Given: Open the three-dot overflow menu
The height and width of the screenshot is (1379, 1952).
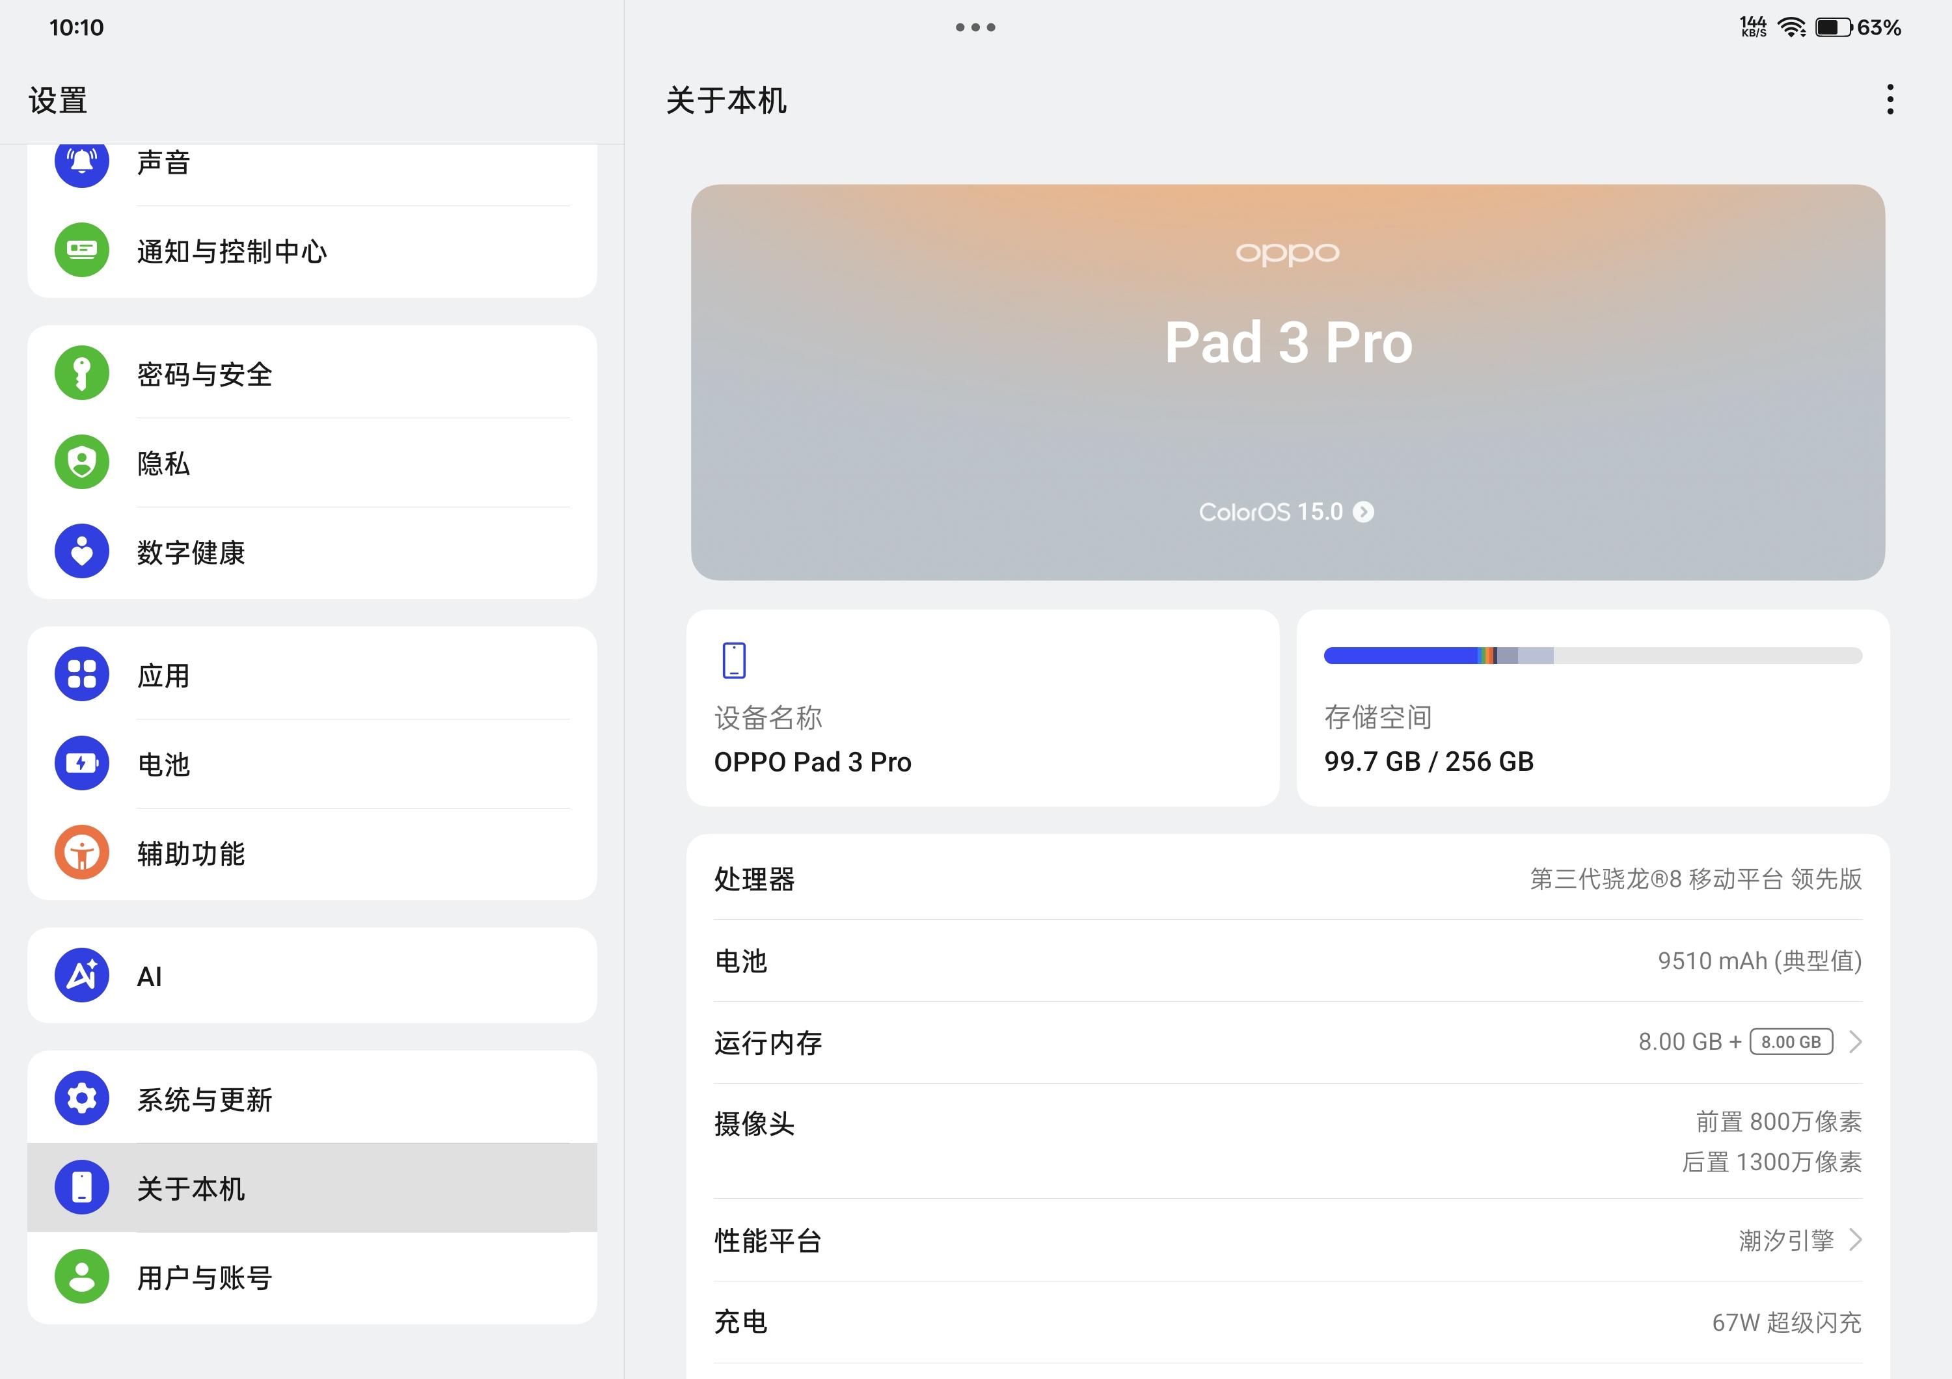Looking at the screenshot, I should pos(1890,100).
